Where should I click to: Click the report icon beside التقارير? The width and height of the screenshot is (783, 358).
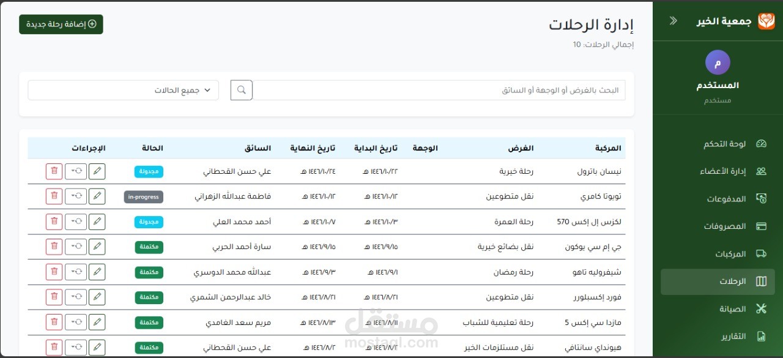[762, 337]
